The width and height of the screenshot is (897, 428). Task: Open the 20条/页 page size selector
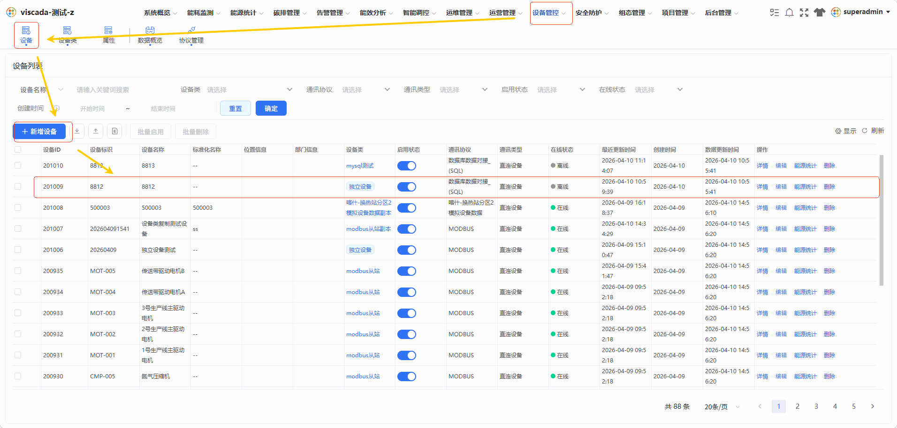coord(722,406)
